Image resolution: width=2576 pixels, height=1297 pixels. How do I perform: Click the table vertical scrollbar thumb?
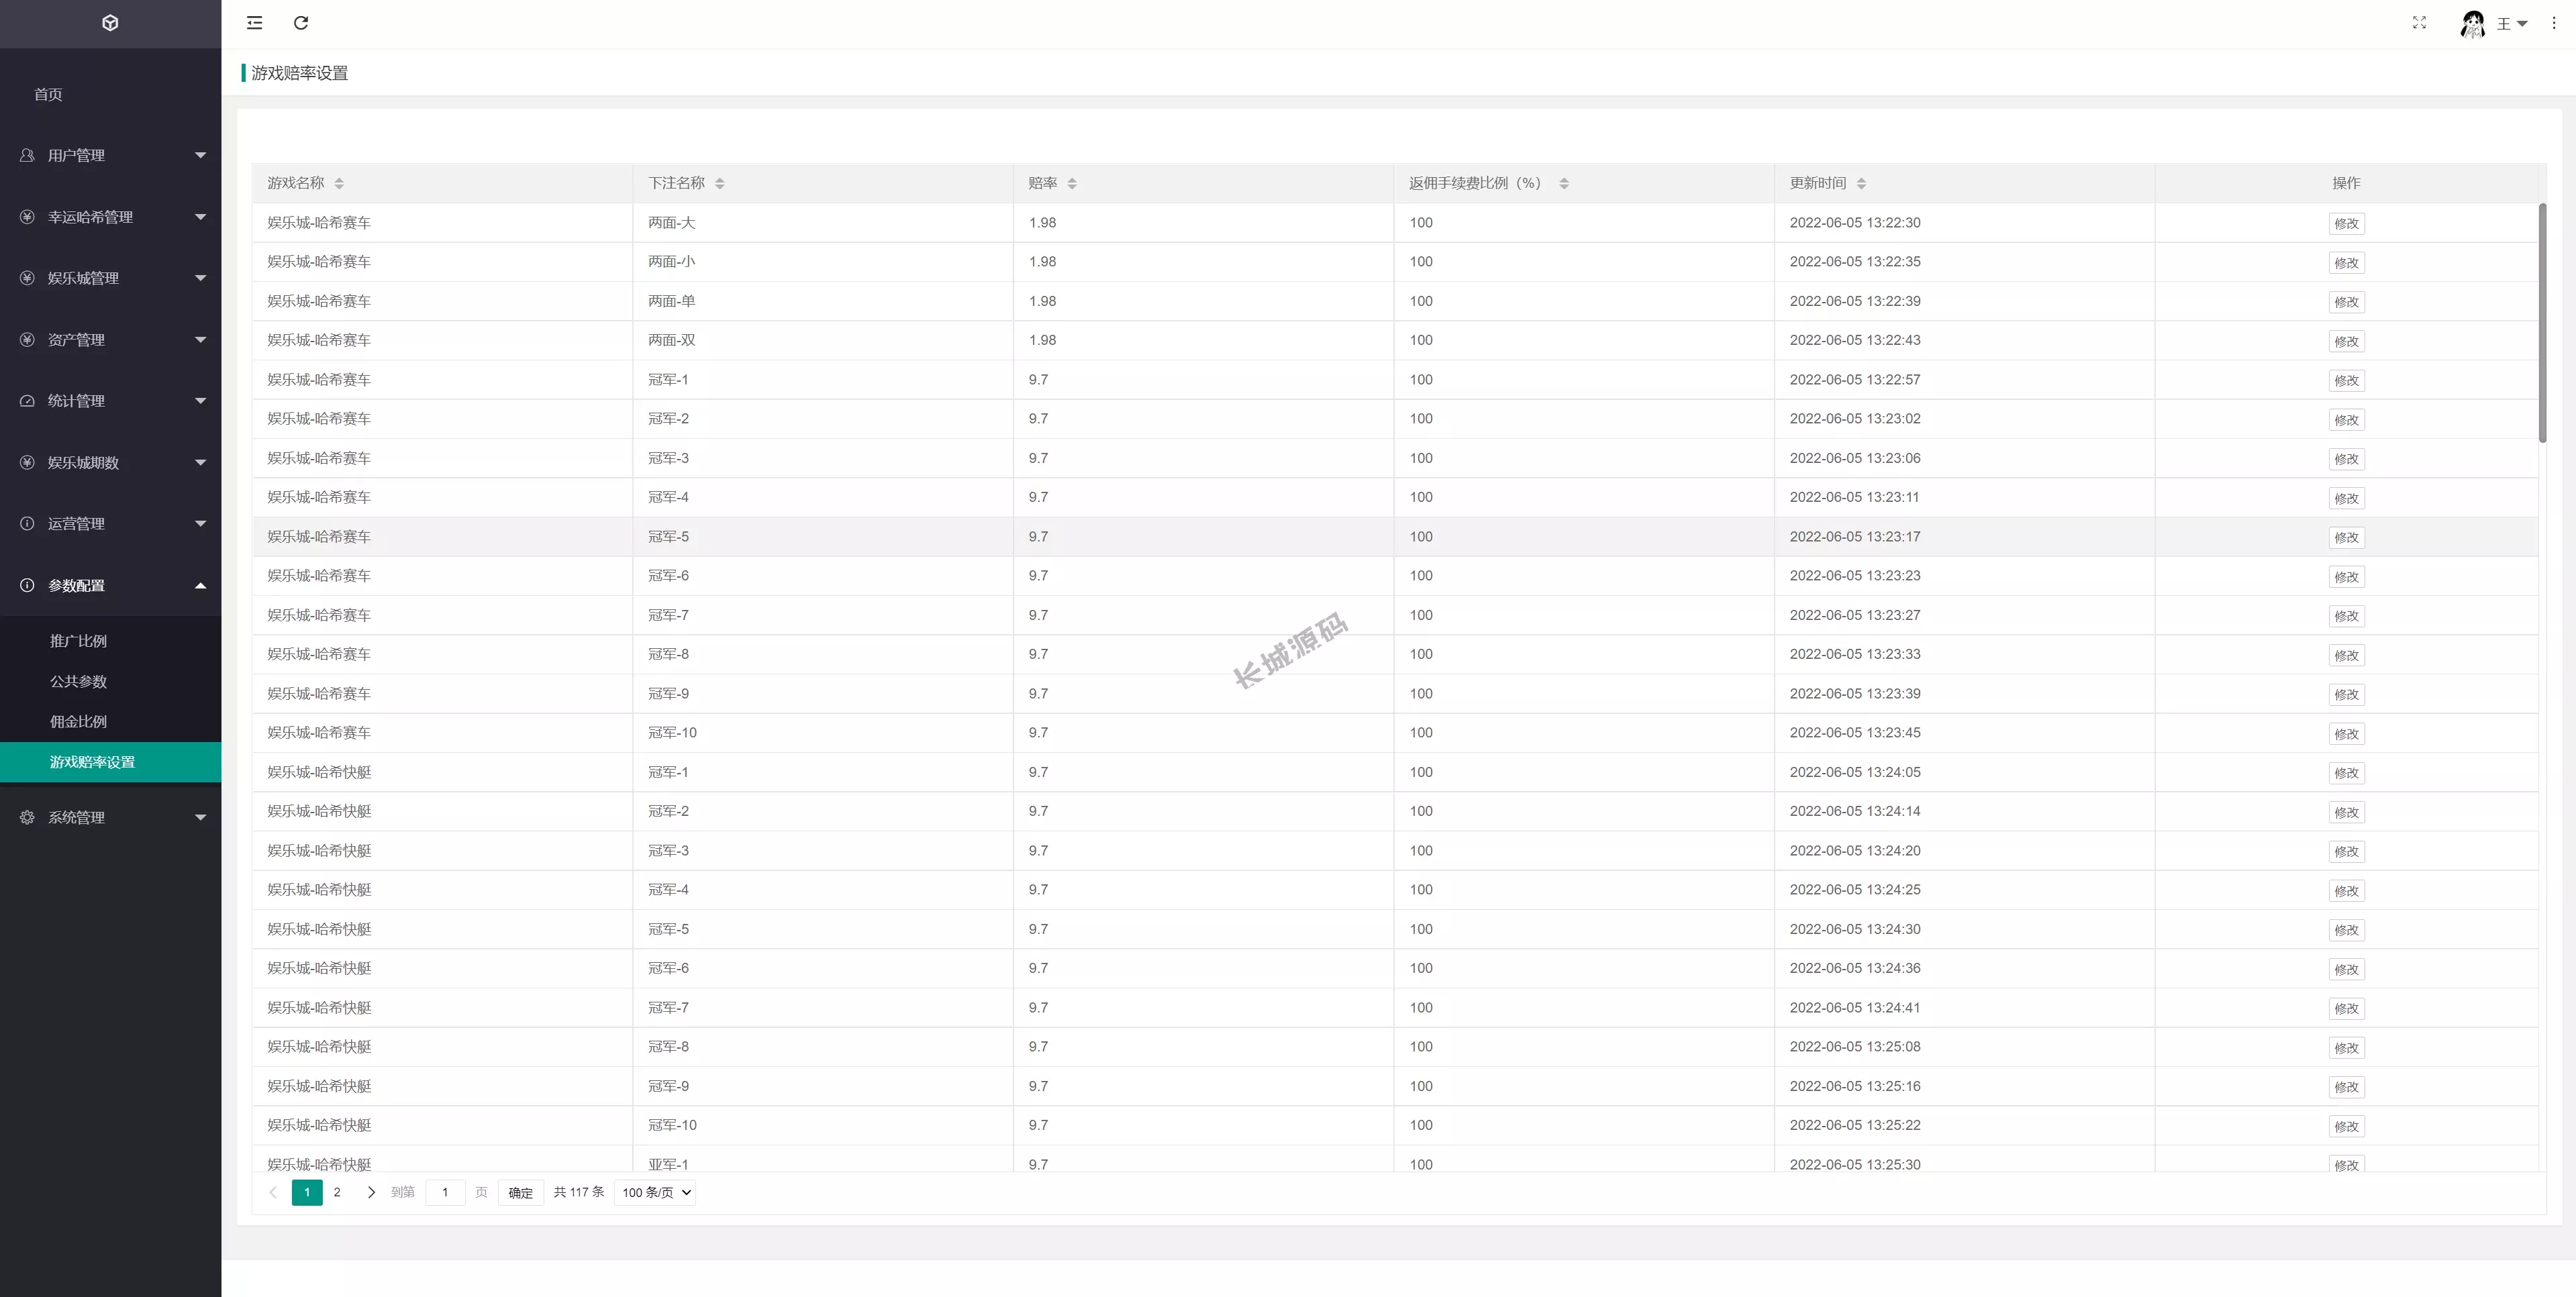pyautogui.click(x=2542, y=322)
